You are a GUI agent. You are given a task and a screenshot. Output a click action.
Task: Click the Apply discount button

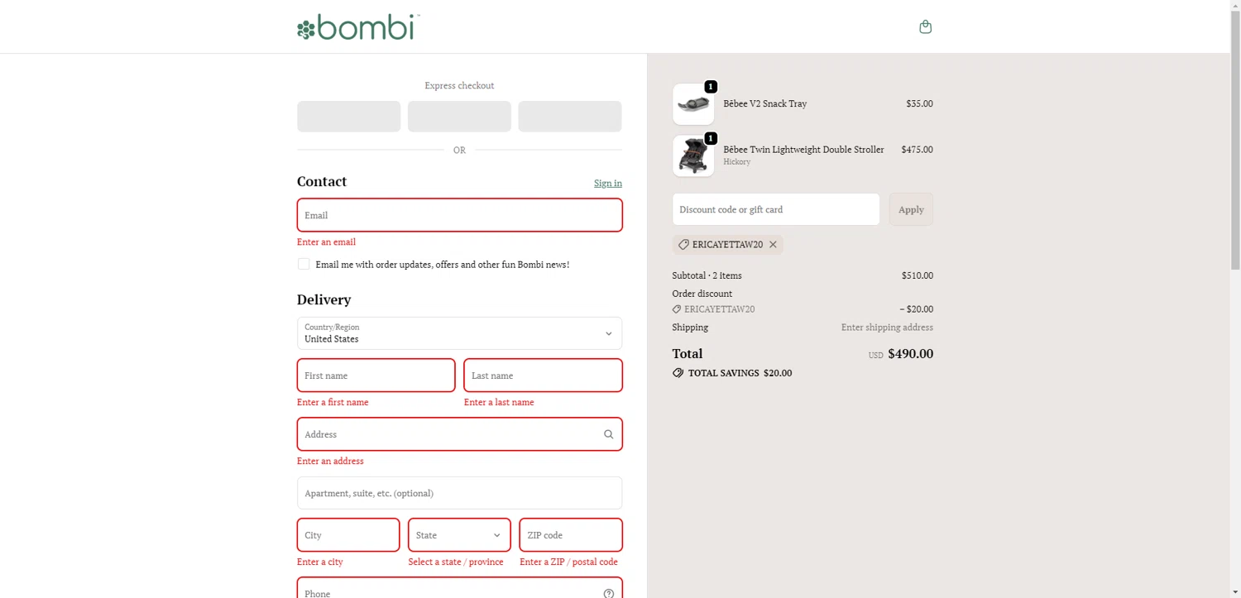[911, 209]
